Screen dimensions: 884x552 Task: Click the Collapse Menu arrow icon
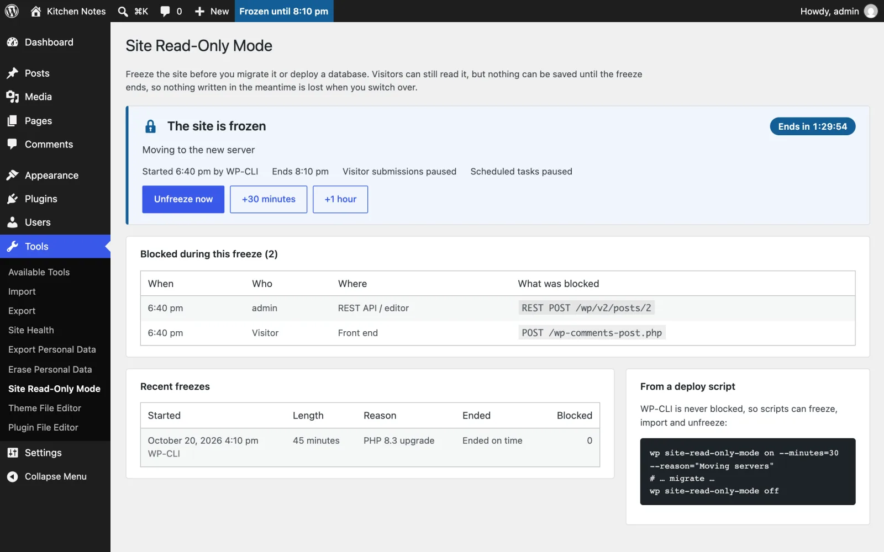13,476
